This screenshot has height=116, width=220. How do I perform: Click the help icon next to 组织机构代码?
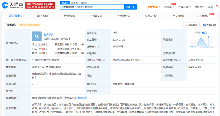click(180, 60)
